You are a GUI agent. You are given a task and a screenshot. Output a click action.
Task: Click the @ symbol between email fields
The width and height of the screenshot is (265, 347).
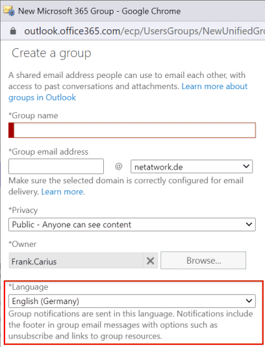point(119,166)
